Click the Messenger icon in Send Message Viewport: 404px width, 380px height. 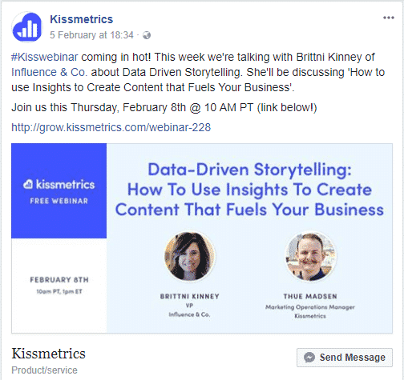309,358
